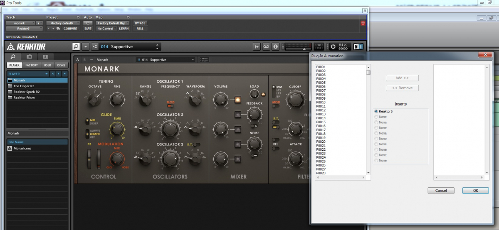Open the Reaktor recorder tape icon
This screenshot has width=499, height=230.
(x=267, y=47)
